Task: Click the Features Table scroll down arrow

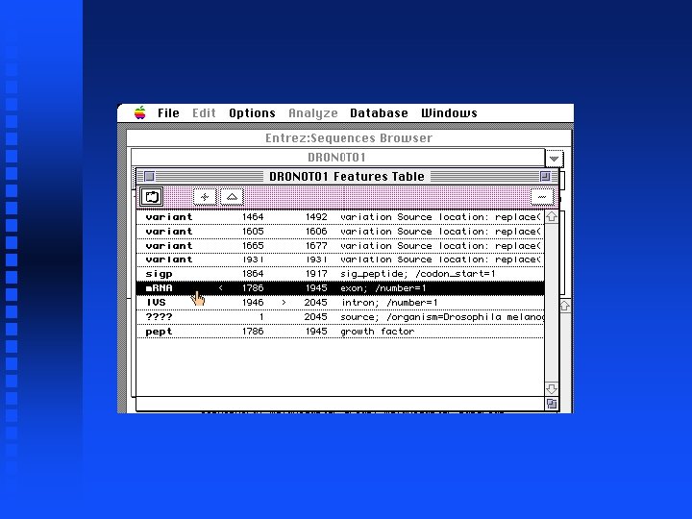Action: tap(552, 389)
